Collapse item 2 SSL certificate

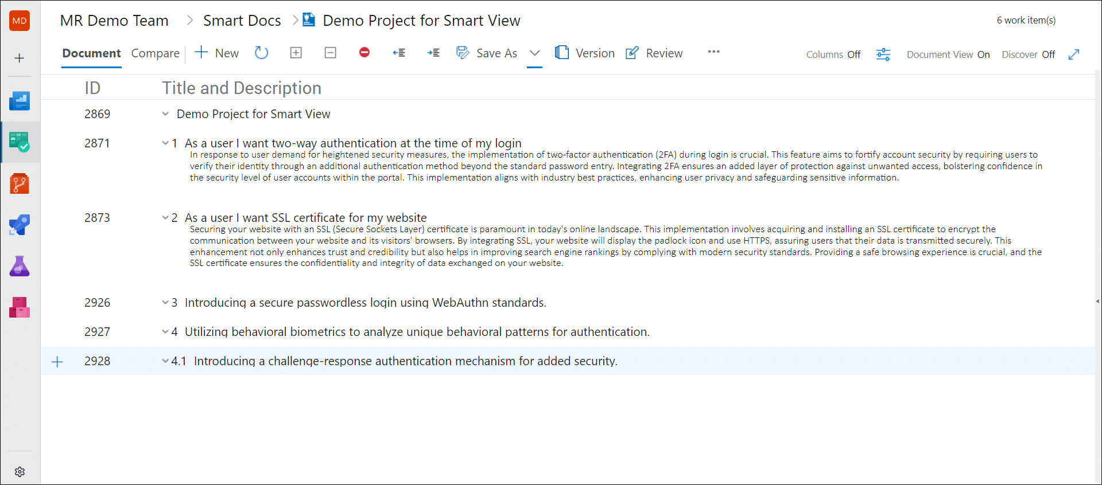click(x=165, y=217)
